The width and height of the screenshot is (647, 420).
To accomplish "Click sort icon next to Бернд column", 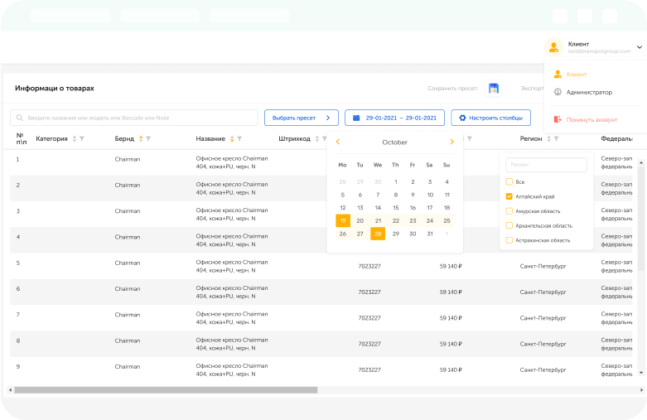I will click(141, 138).
